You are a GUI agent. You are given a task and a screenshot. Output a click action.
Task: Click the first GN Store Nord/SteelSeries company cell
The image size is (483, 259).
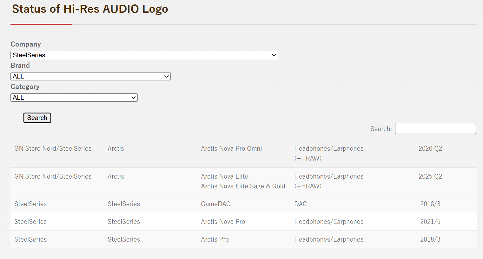[x=53, y=148]
